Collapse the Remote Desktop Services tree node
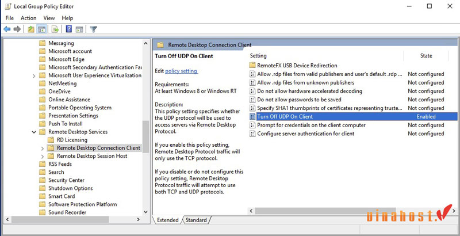460x236 pixels. pyautogui.click(x=34, y=132)
